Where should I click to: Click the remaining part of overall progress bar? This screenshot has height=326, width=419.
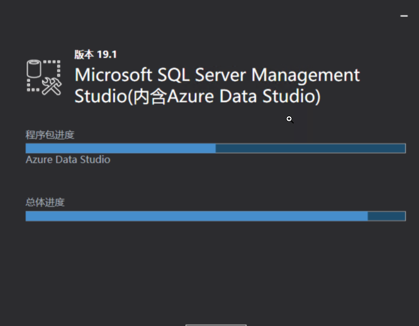[387, 216]
